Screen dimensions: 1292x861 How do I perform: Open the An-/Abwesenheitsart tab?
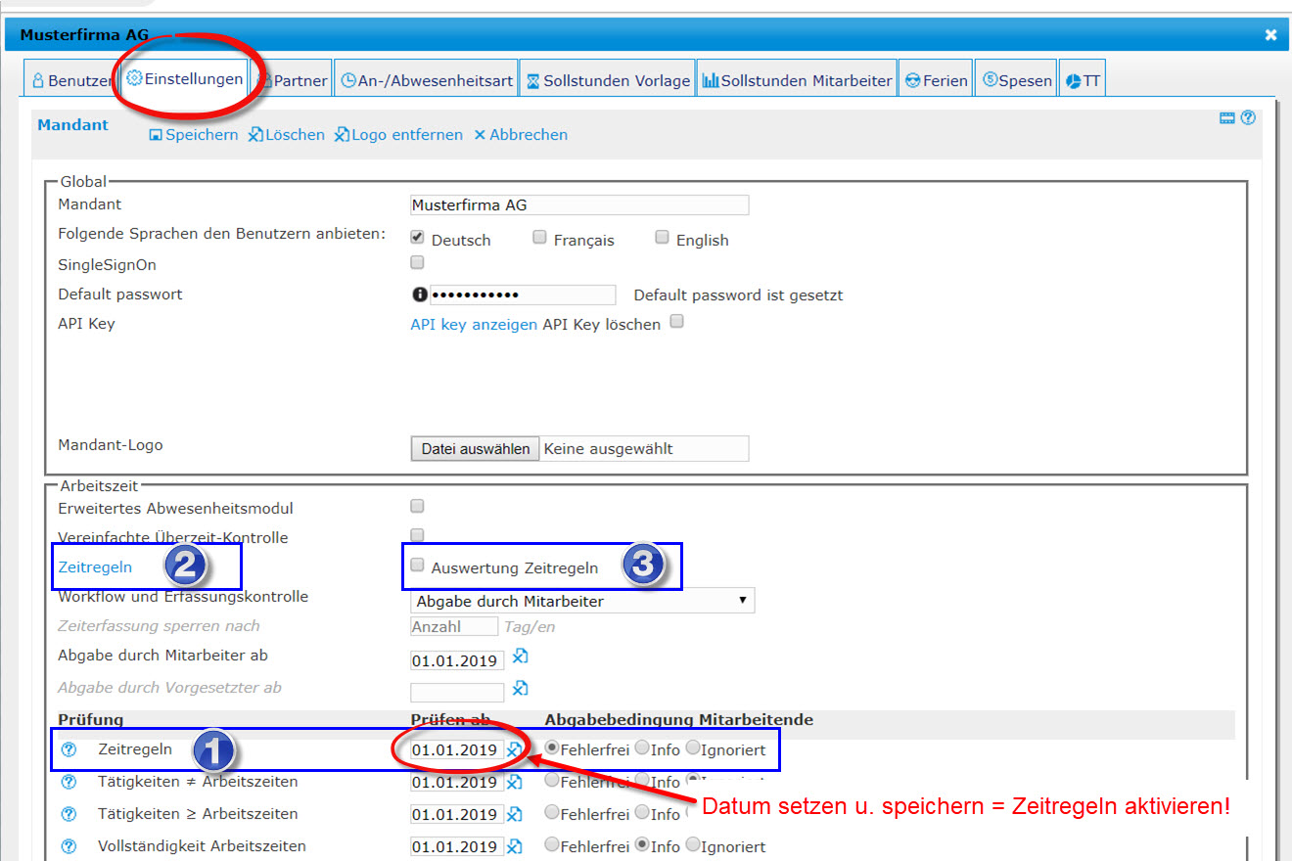click(426, 81)
